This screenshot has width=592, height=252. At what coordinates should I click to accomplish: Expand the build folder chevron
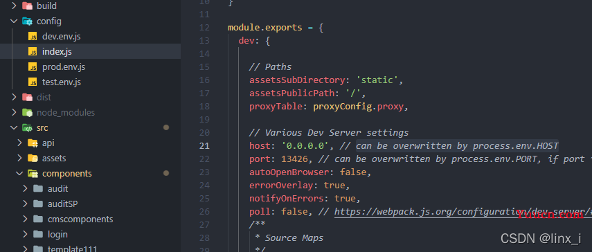tap(14, 6)
